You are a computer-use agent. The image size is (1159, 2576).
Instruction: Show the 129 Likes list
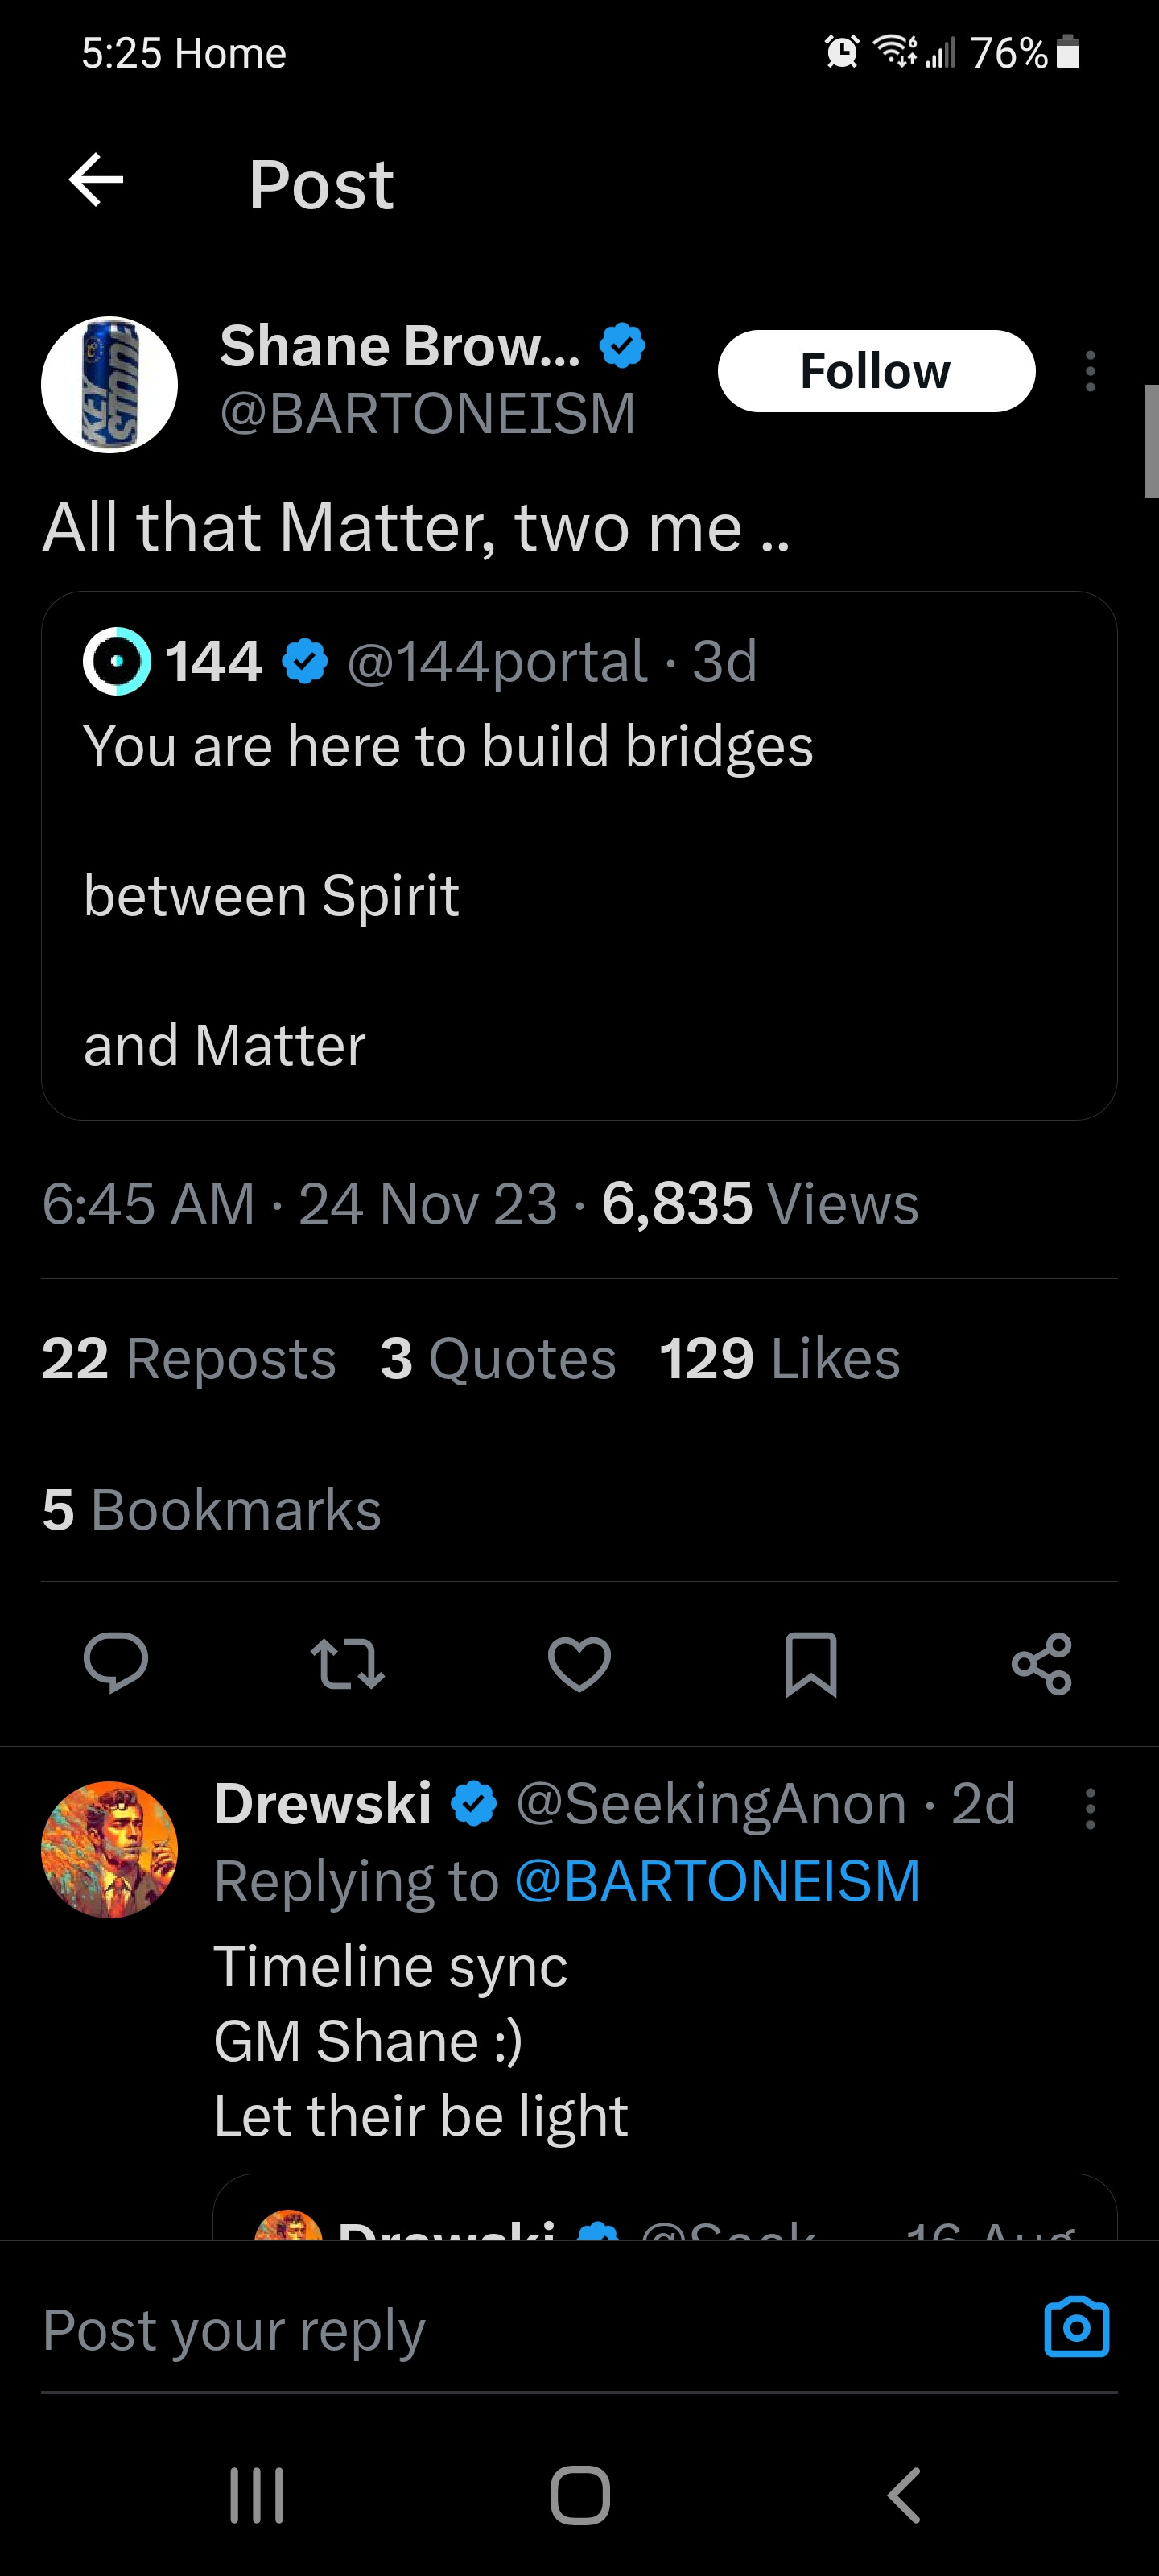pyautogui.click(x=779, y=1358)
